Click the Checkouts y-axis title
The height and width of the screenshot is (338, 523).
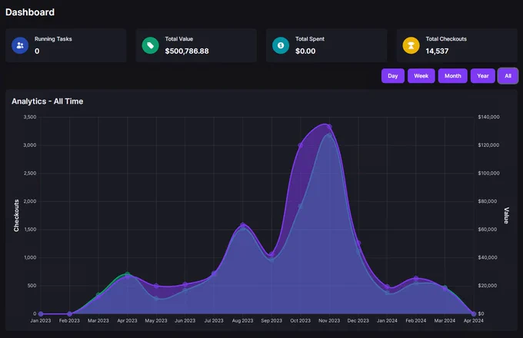(x=16, y=215)
